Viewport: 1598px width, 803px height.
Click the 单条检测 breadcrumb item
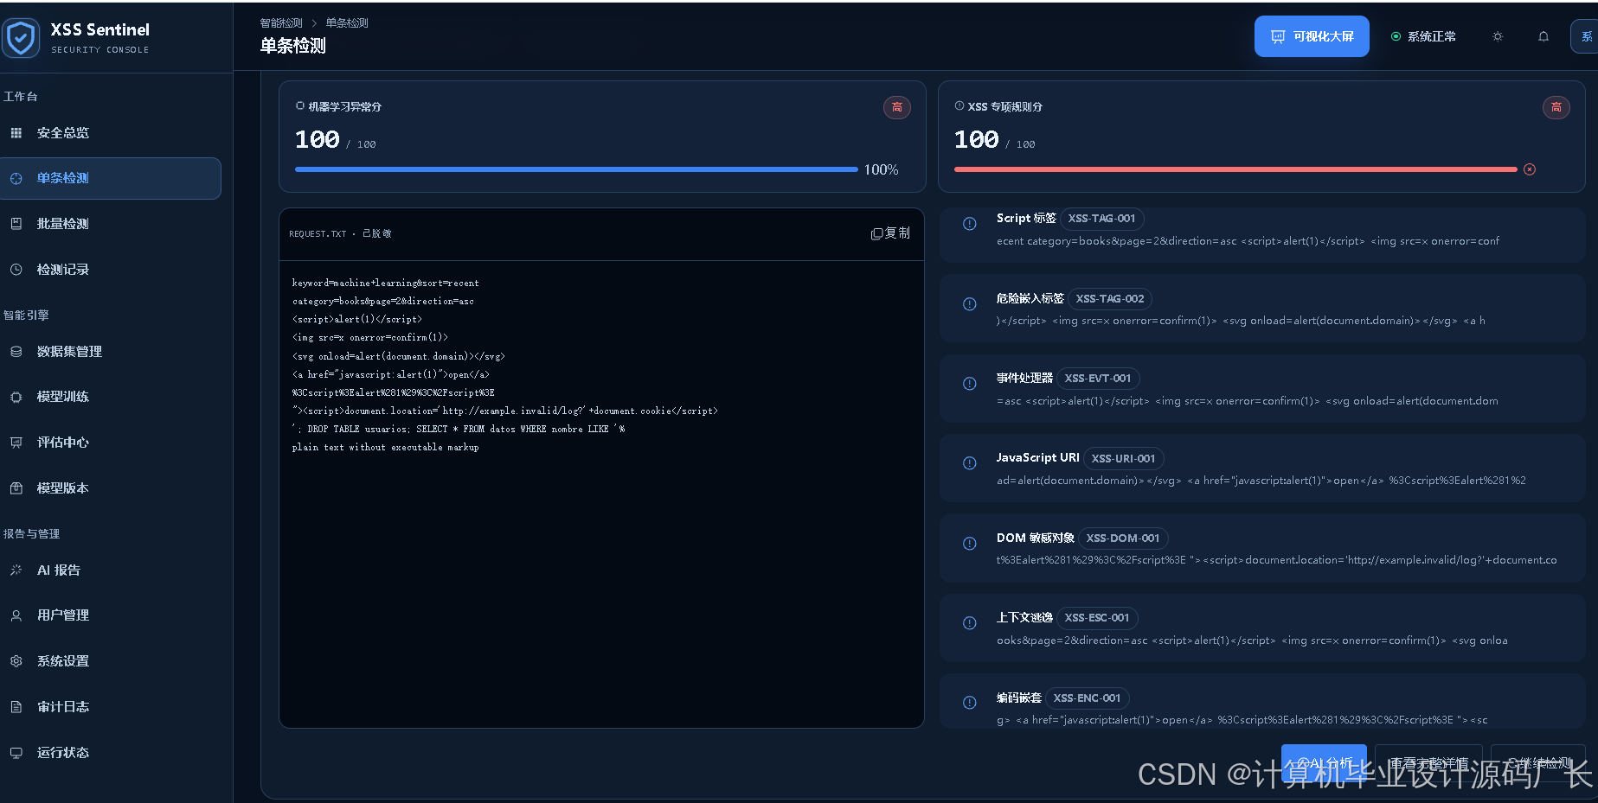[x=347, y=23]
